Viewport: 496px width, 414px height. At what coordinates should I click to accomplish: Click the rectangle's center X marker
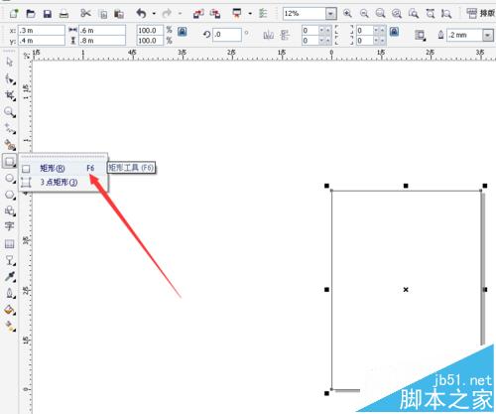[x=406, y=290]
